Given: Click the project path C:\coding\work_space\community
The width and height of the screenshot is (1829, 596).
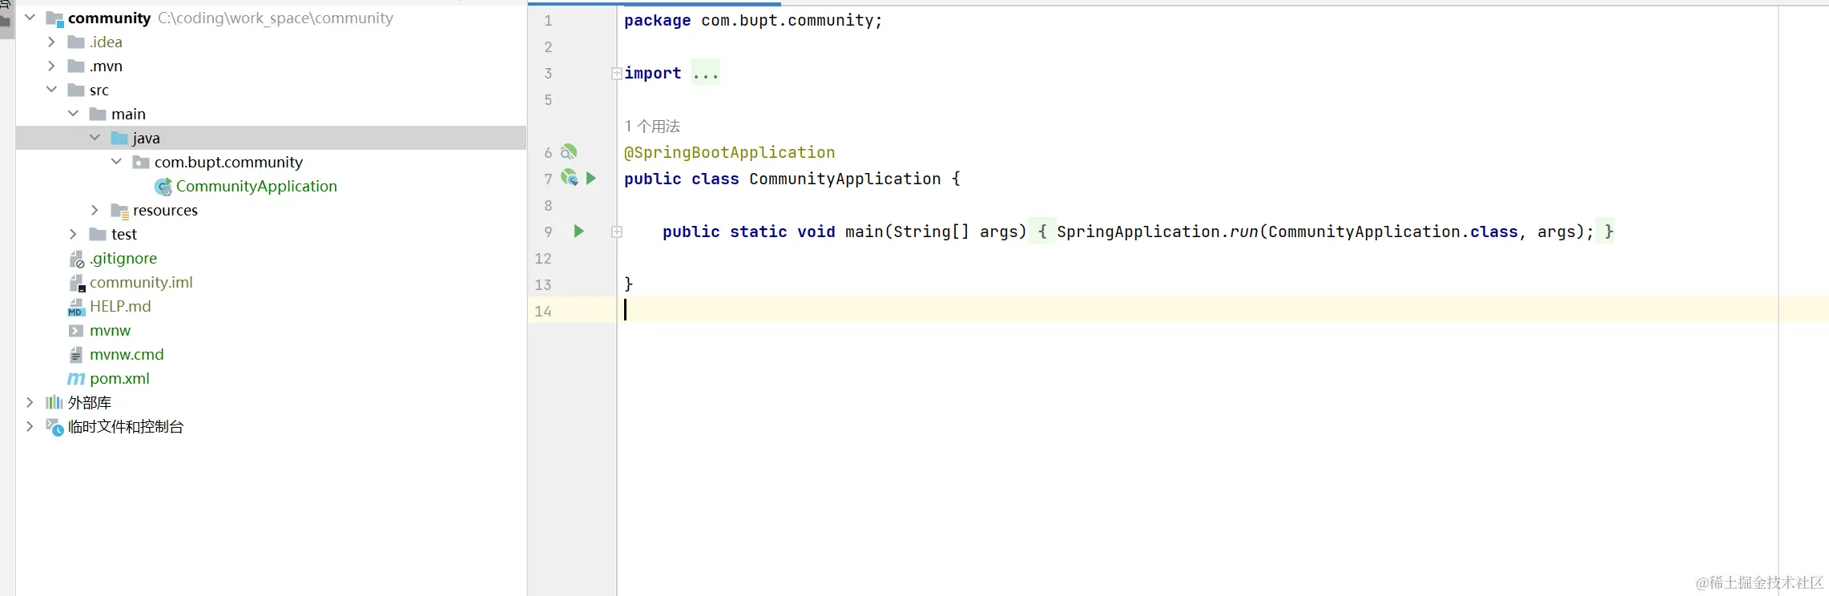Looking at the screenshot, I should tap(276, 18).
